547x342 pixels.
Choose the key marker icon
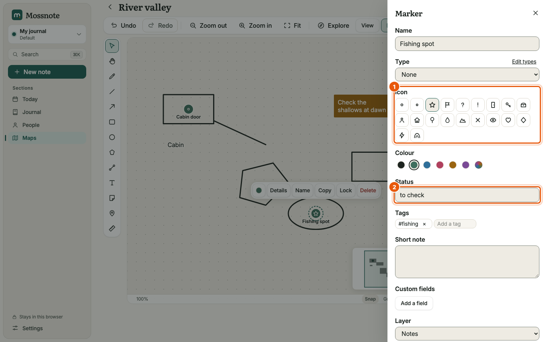[508, 105]
